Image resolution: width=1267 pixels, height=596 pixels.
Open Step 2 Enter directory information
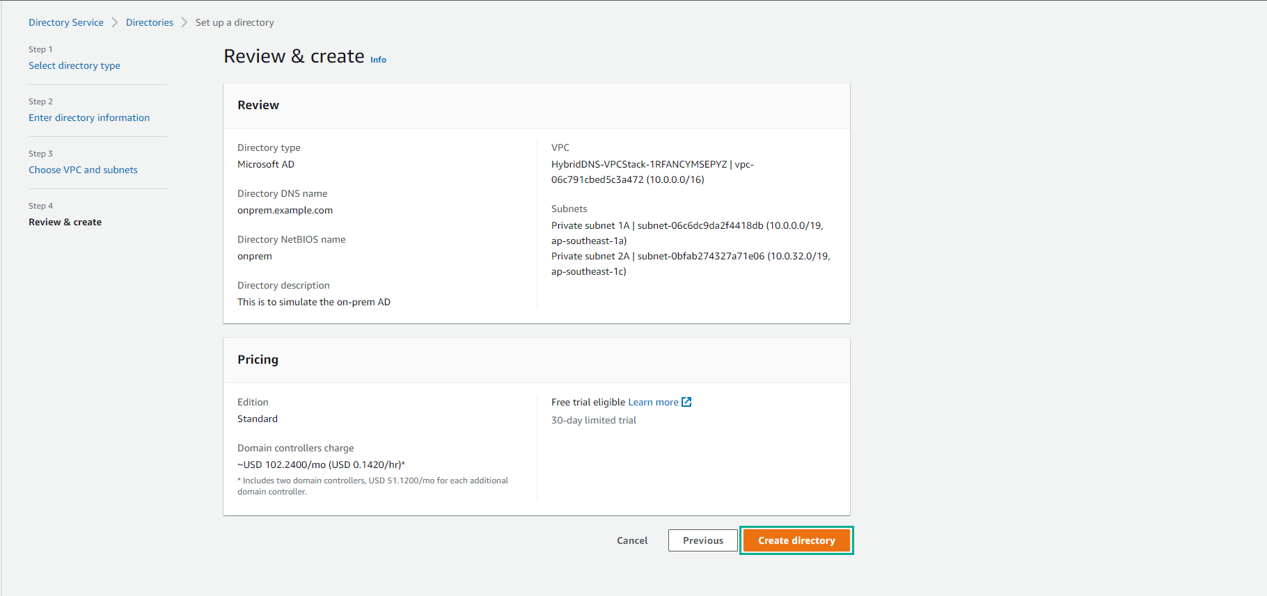pos(89,118)
